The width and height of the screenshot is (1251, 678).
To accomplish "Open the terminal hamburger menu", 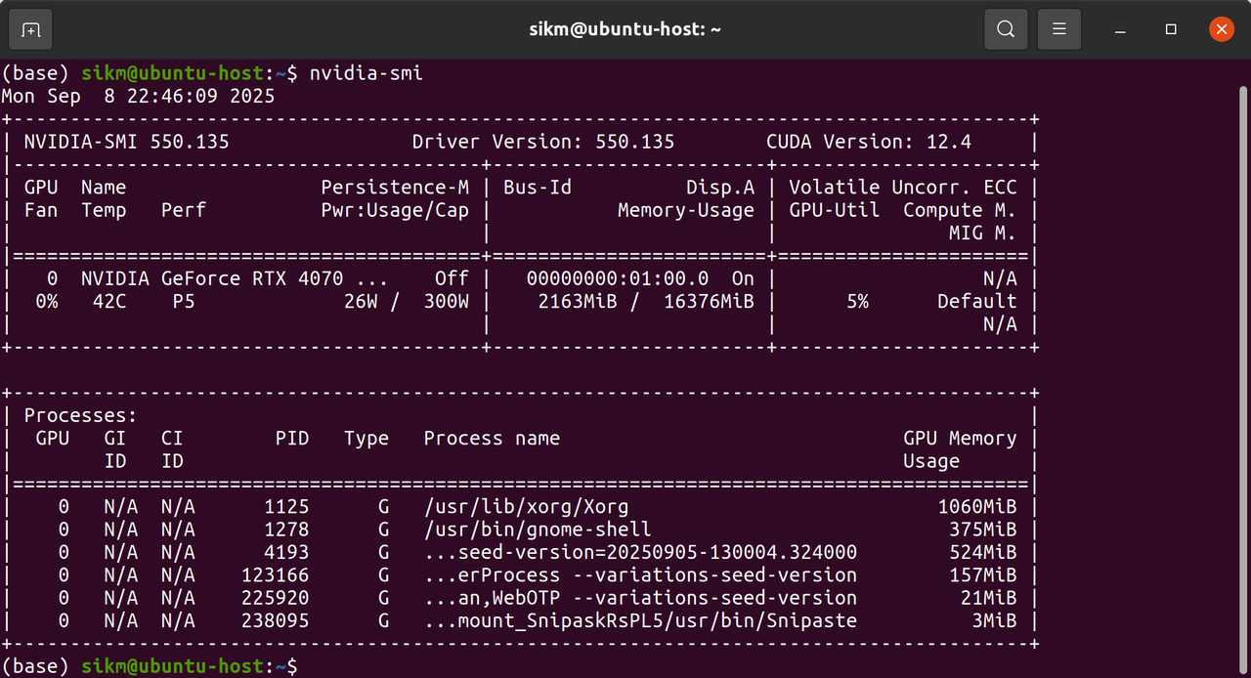I will [x=1058, y=29].
